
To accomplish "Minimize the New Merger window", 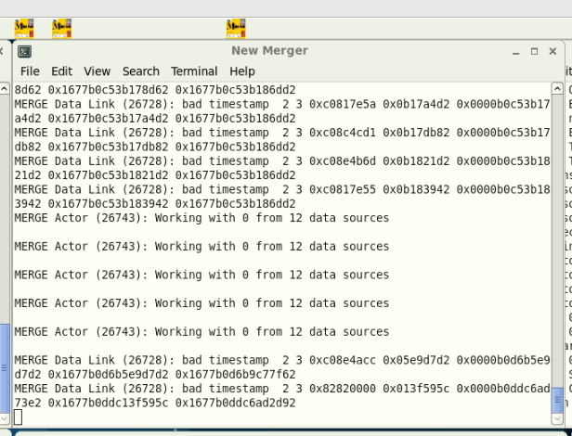I will pos(516,51).
